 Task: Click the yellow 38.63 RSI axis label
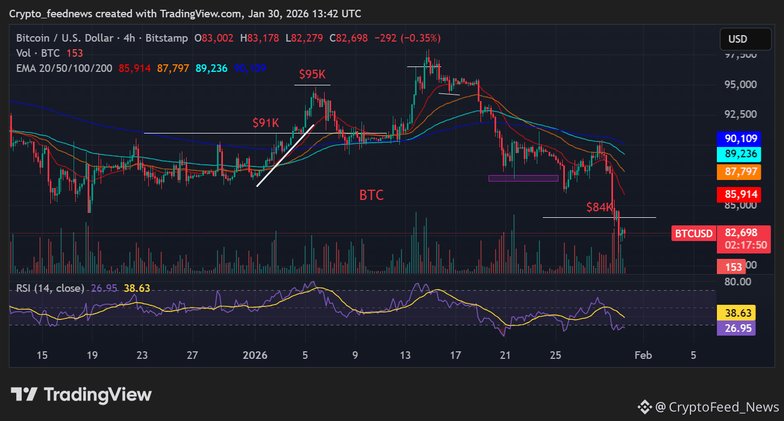[736, 313]
